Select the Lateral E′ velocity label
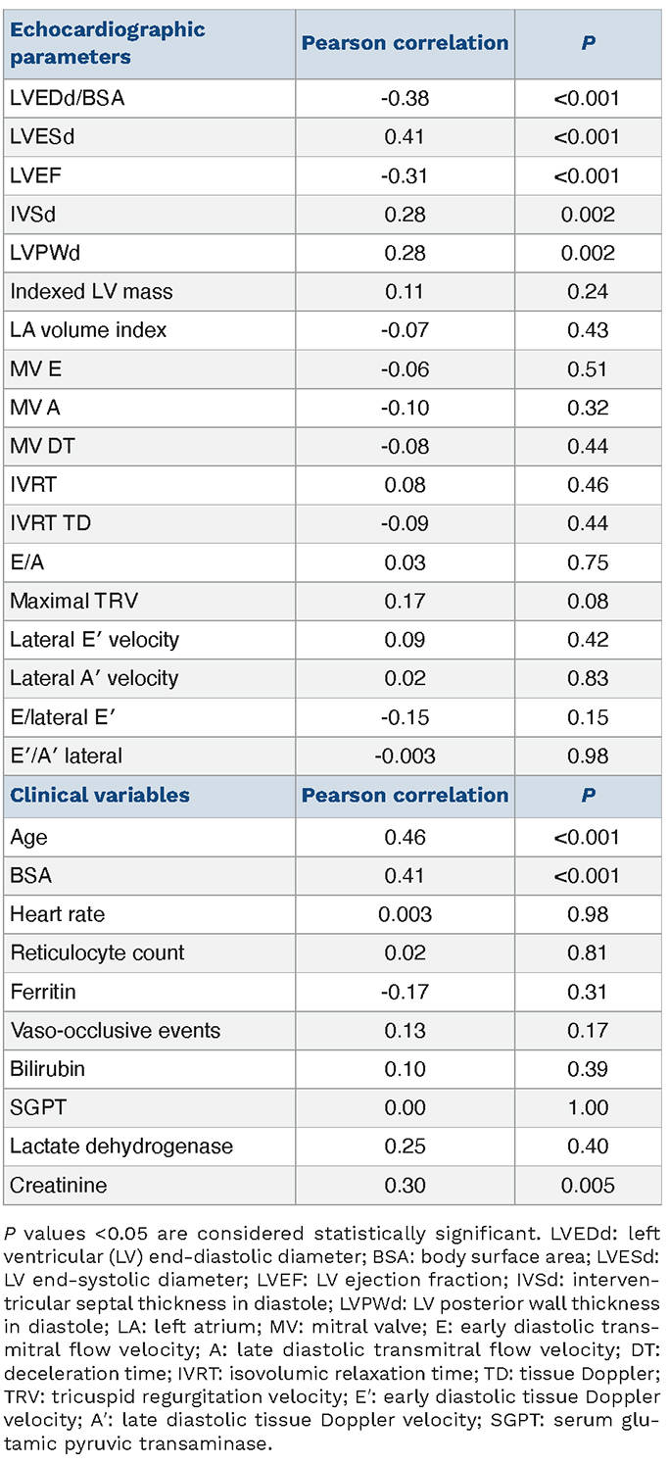669x1464 pixels. 95,641
